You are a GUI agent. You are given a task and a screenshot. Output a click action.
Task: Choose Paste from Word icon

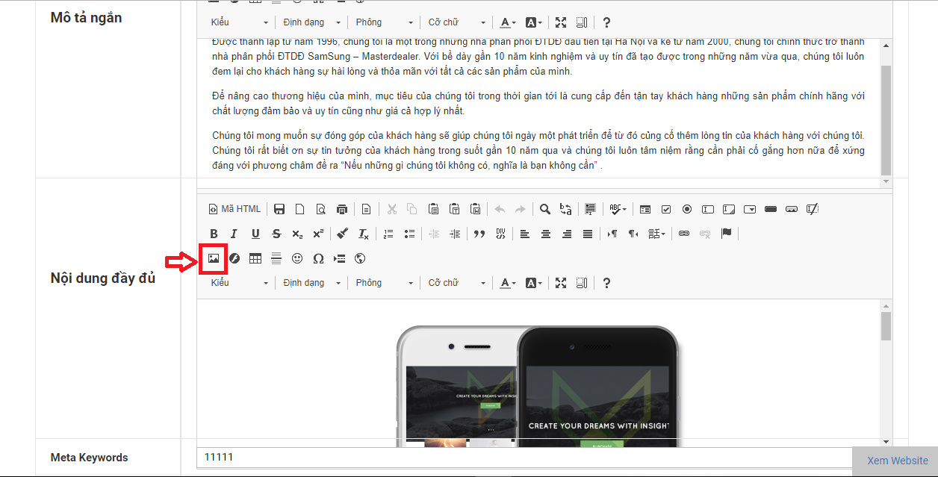[x=475, y=209]
